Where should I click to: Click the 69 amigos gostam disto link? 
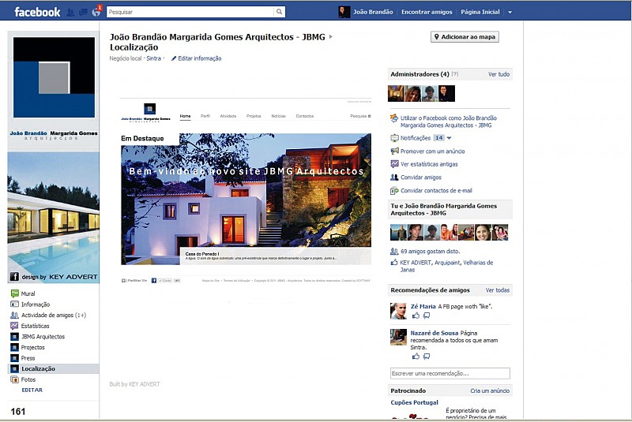pyautogui.click(x=430, y=252)
